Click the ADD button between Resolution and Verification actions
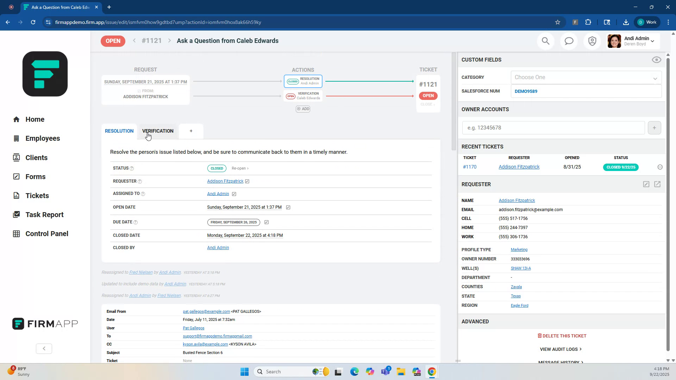Screen dimensions: 676x380 coord(303,109)
